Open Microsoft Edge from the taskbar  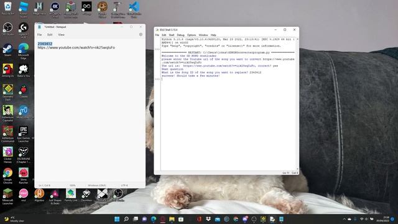coord(154,219)
